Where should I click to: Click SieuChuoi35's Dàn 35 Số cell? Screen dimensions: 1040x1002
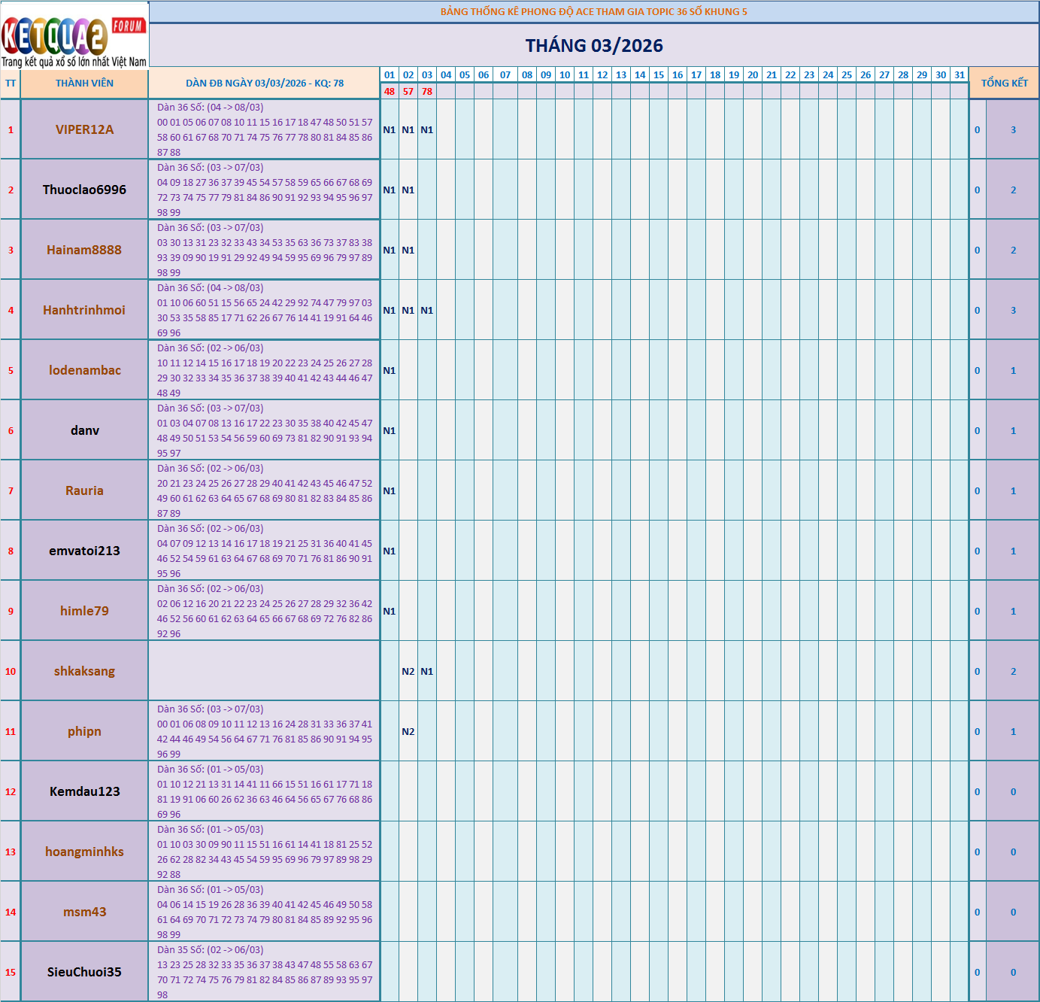265,971
